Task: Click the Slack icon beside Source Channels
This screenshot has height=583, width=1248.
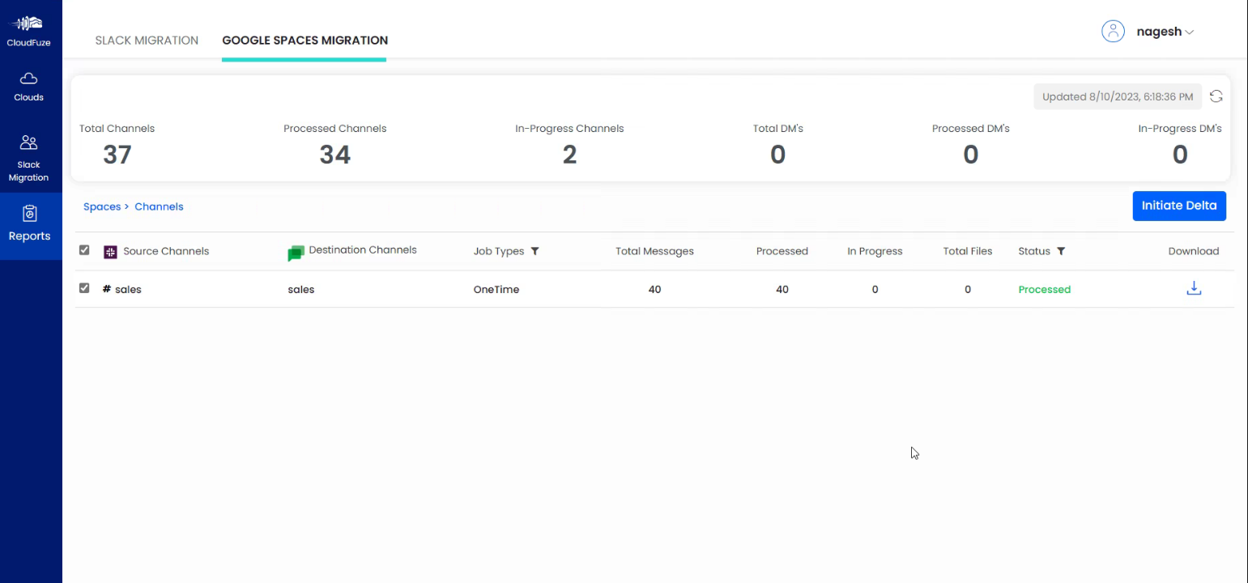Action: (x=109, y=252)
